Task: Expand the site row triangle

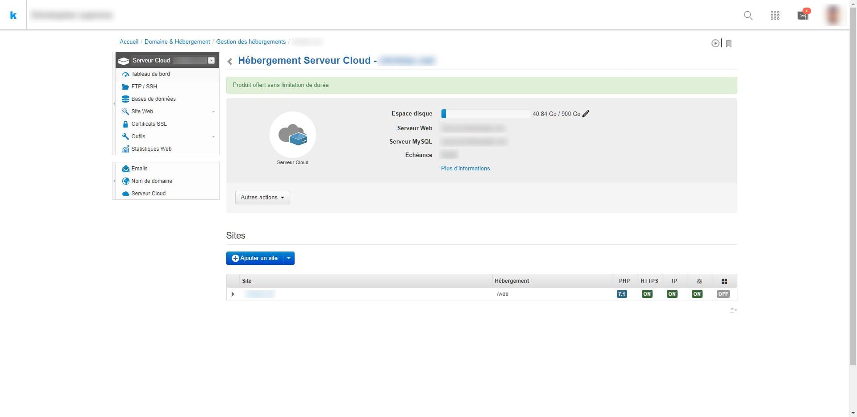Action: tap(233, 294)
